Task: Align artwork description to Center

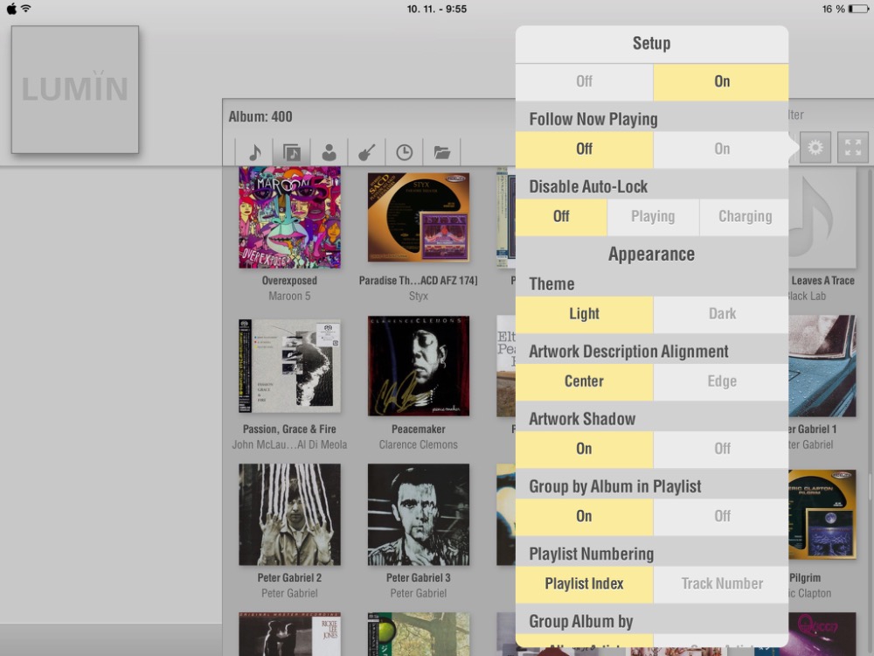Action: point(584,381)
